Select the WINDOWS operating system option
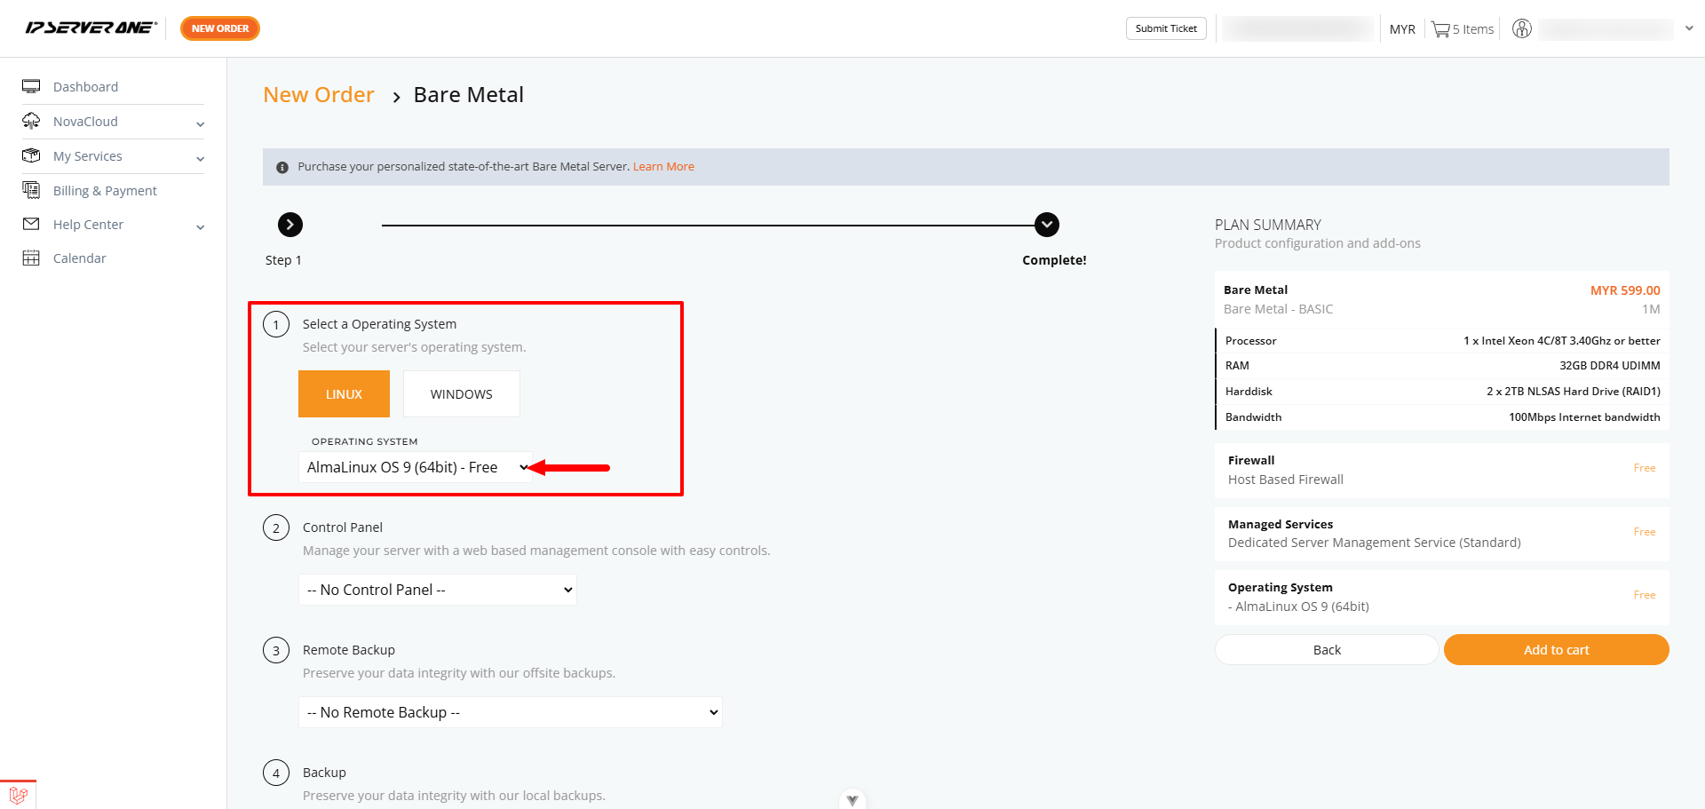 (462, 393)
